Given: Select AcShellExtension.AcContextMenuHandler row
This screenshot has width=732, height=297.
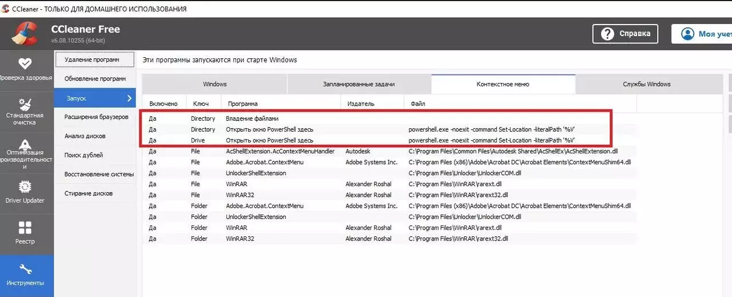Looking at the screenshot, I should pos(389,151).
